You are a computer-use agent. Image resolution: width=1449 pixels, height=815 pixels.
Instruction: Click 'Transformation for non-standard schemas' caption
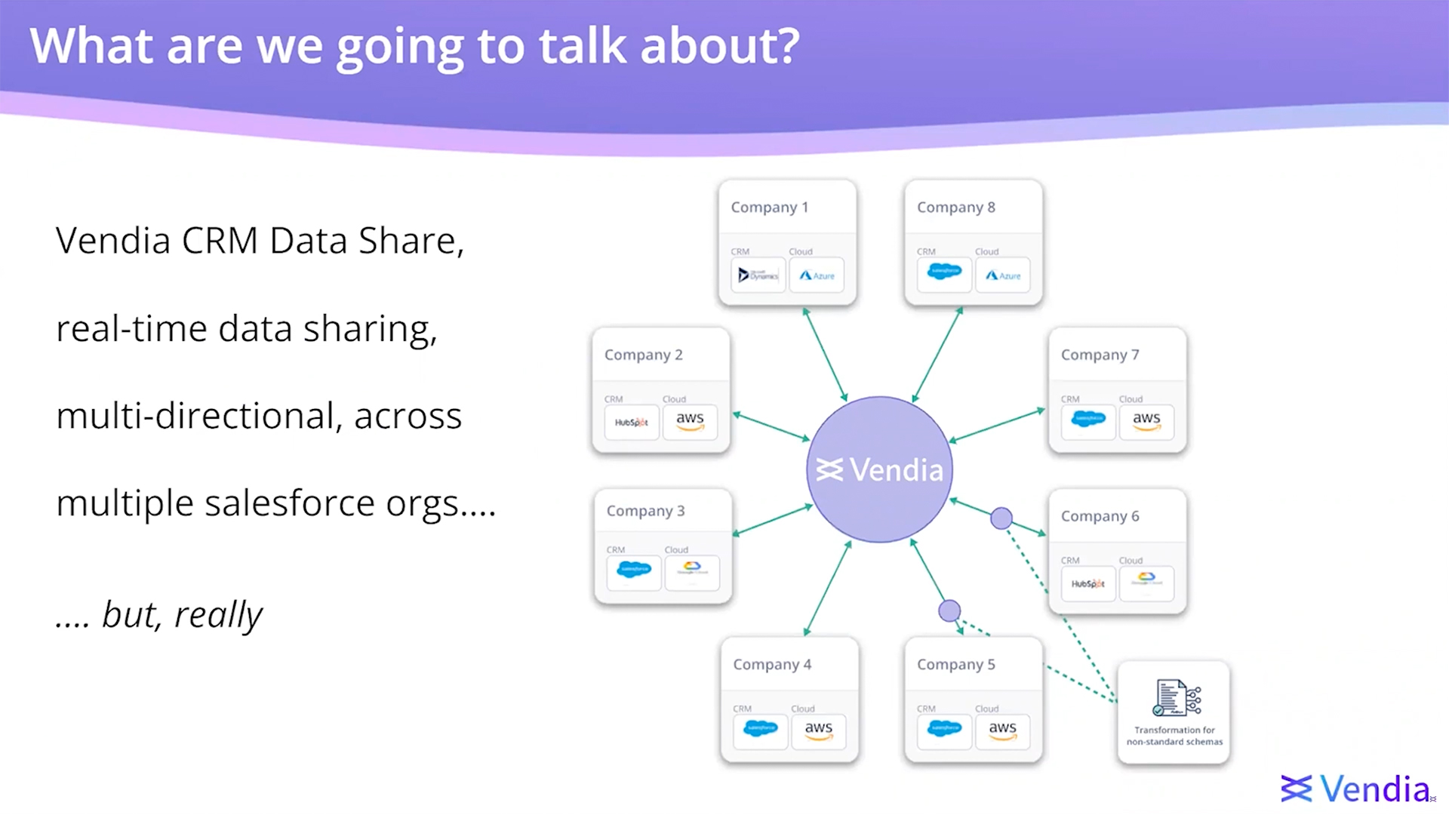point(1174,736)
